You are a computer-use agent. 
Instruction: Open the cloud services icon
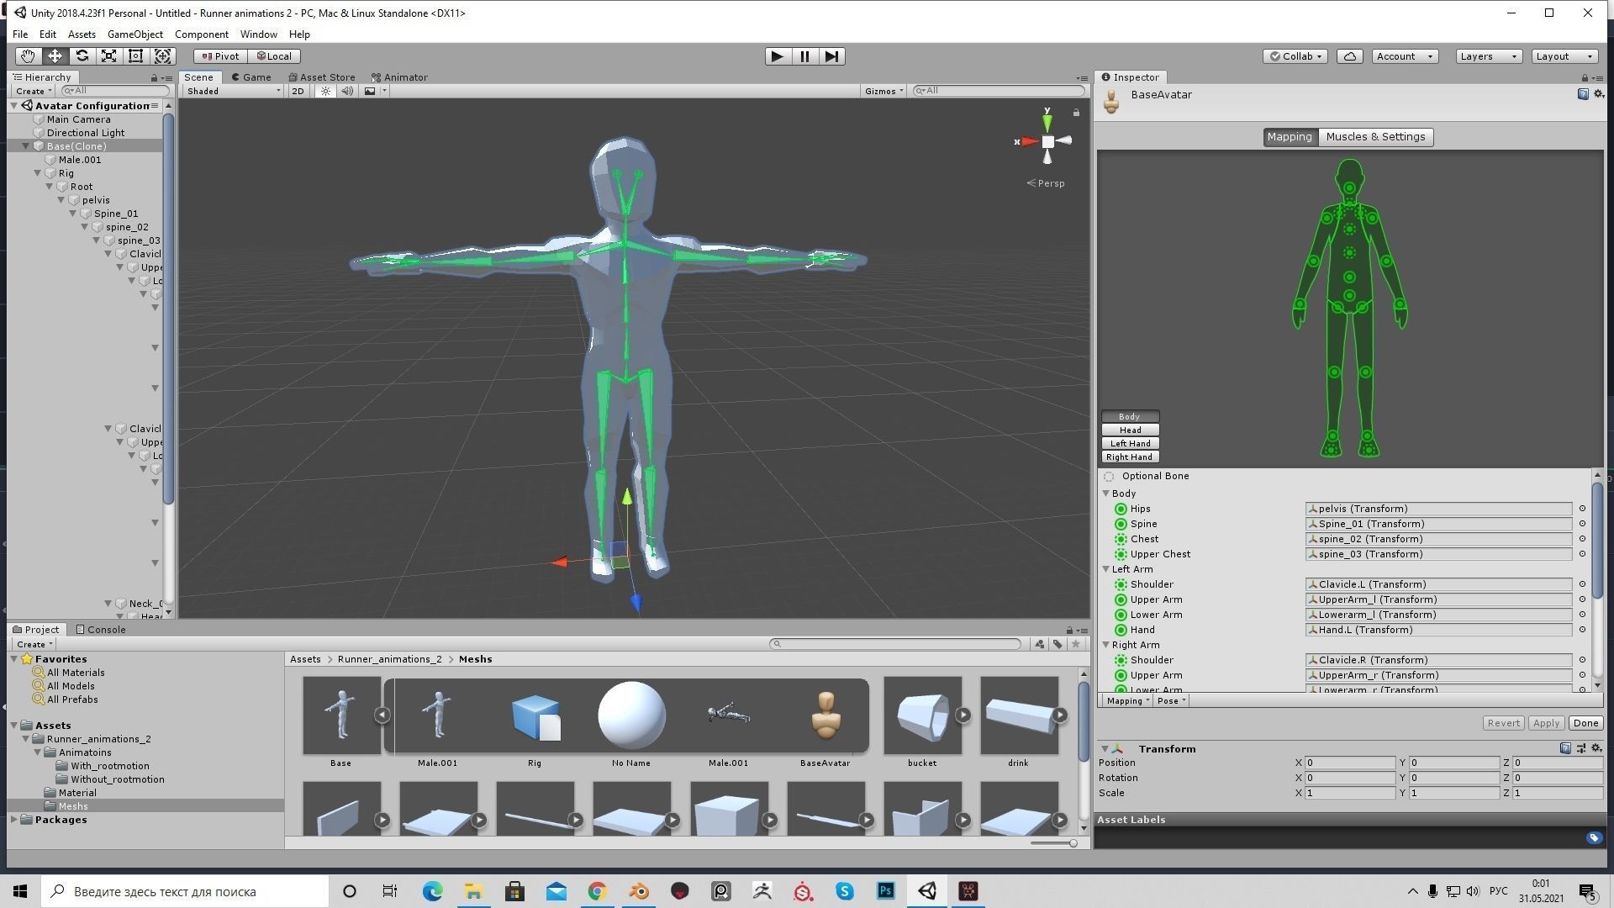pyautogui.click(x=1349, y=56)
